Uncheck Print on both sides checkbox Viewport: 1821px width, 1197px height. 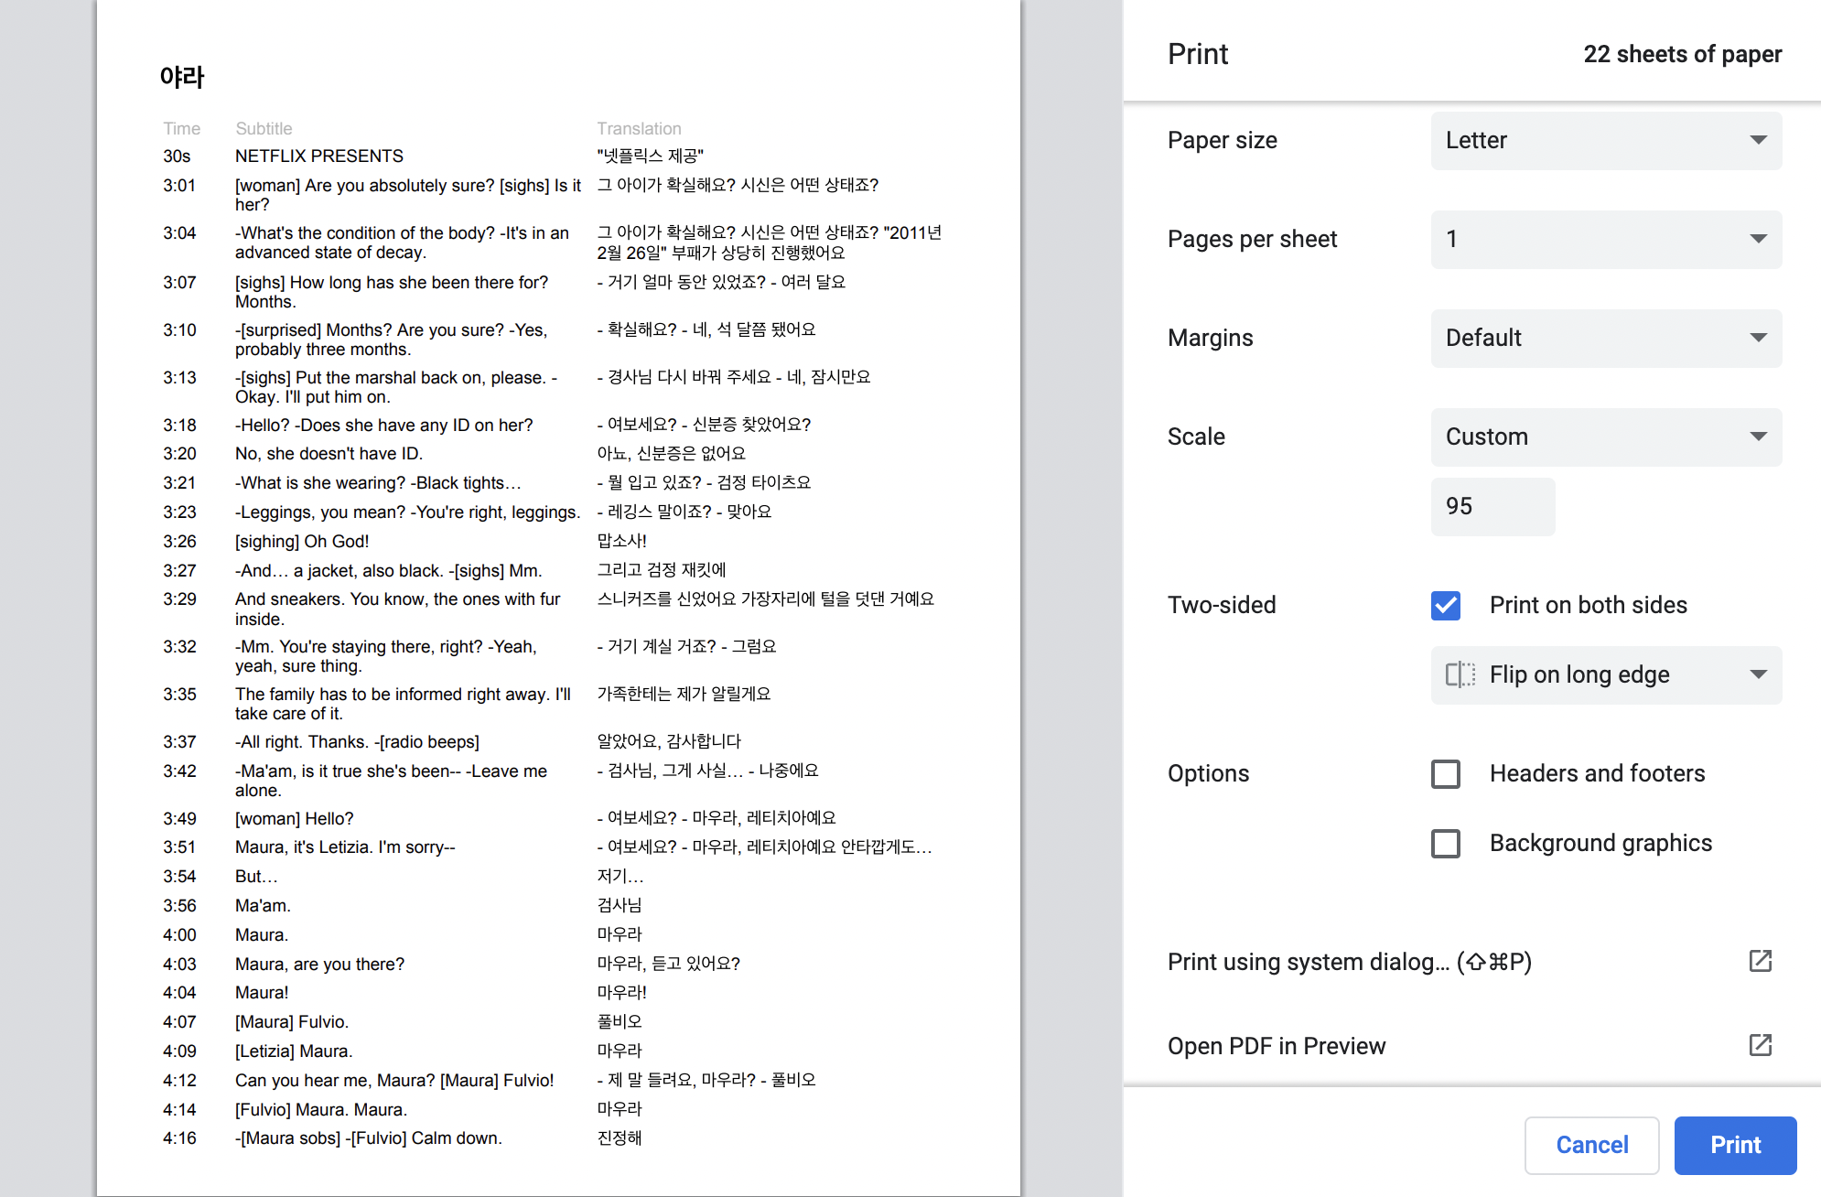1446,605
